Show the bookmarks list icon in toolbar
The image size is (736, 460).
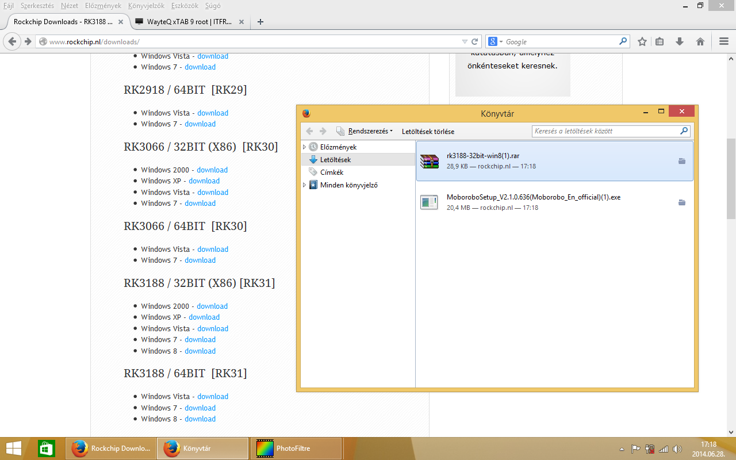[x=660, y=41]
